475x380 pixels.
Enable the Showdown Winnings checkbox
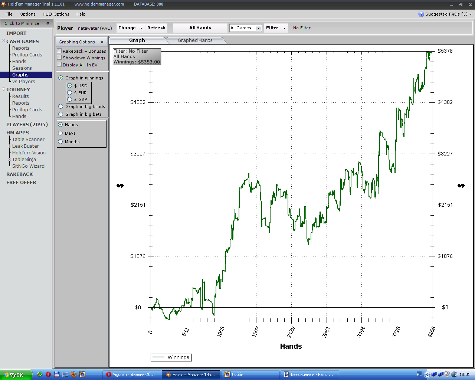[x=59, y=58]
